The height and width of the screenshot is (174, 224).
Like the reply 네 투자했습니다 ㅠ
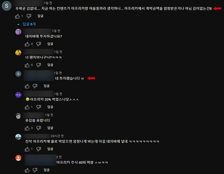tap(27, 86)
